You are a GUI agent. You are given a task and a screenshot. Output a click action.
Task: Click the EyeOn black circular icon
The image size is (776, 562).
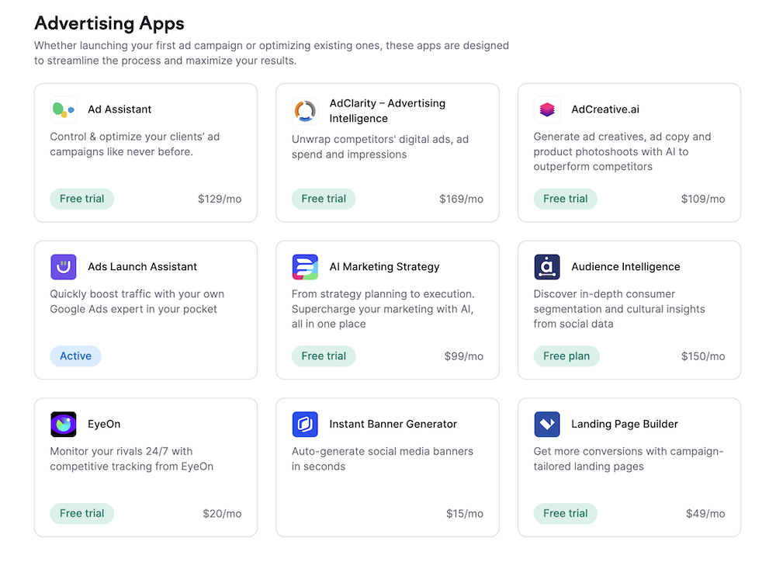coord(63,424)
